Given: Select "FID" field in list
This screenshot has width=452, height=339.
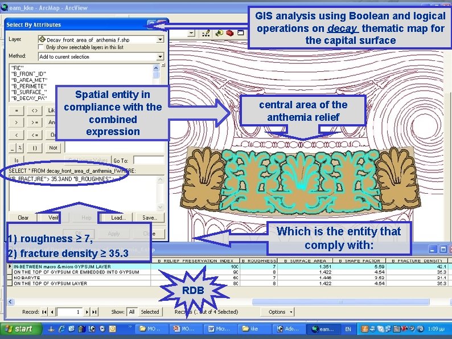Looking at the screenshot, I should point(17,68).
